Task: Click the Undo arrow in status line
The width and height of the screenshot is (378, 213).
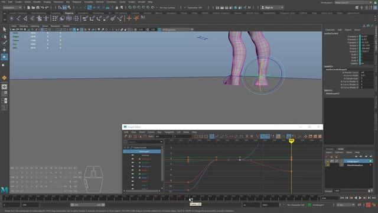Action: [x=42, y=8]
